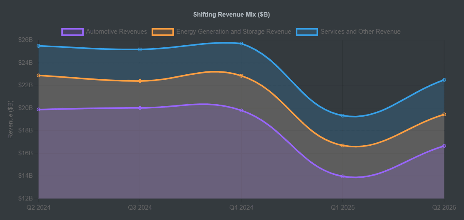
Task: Click the purple Automotive Revenues legend swatch
Action: point(72,32)
